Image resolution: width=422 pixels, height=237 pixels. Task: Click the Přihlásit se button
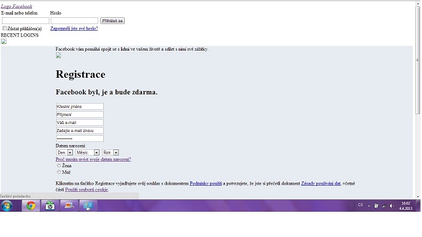click(x=112, y=21)
